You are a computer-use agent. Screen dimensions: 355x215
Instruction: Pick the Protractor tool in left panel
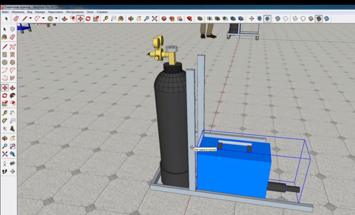pyautogui.click(x=5, y=121)
